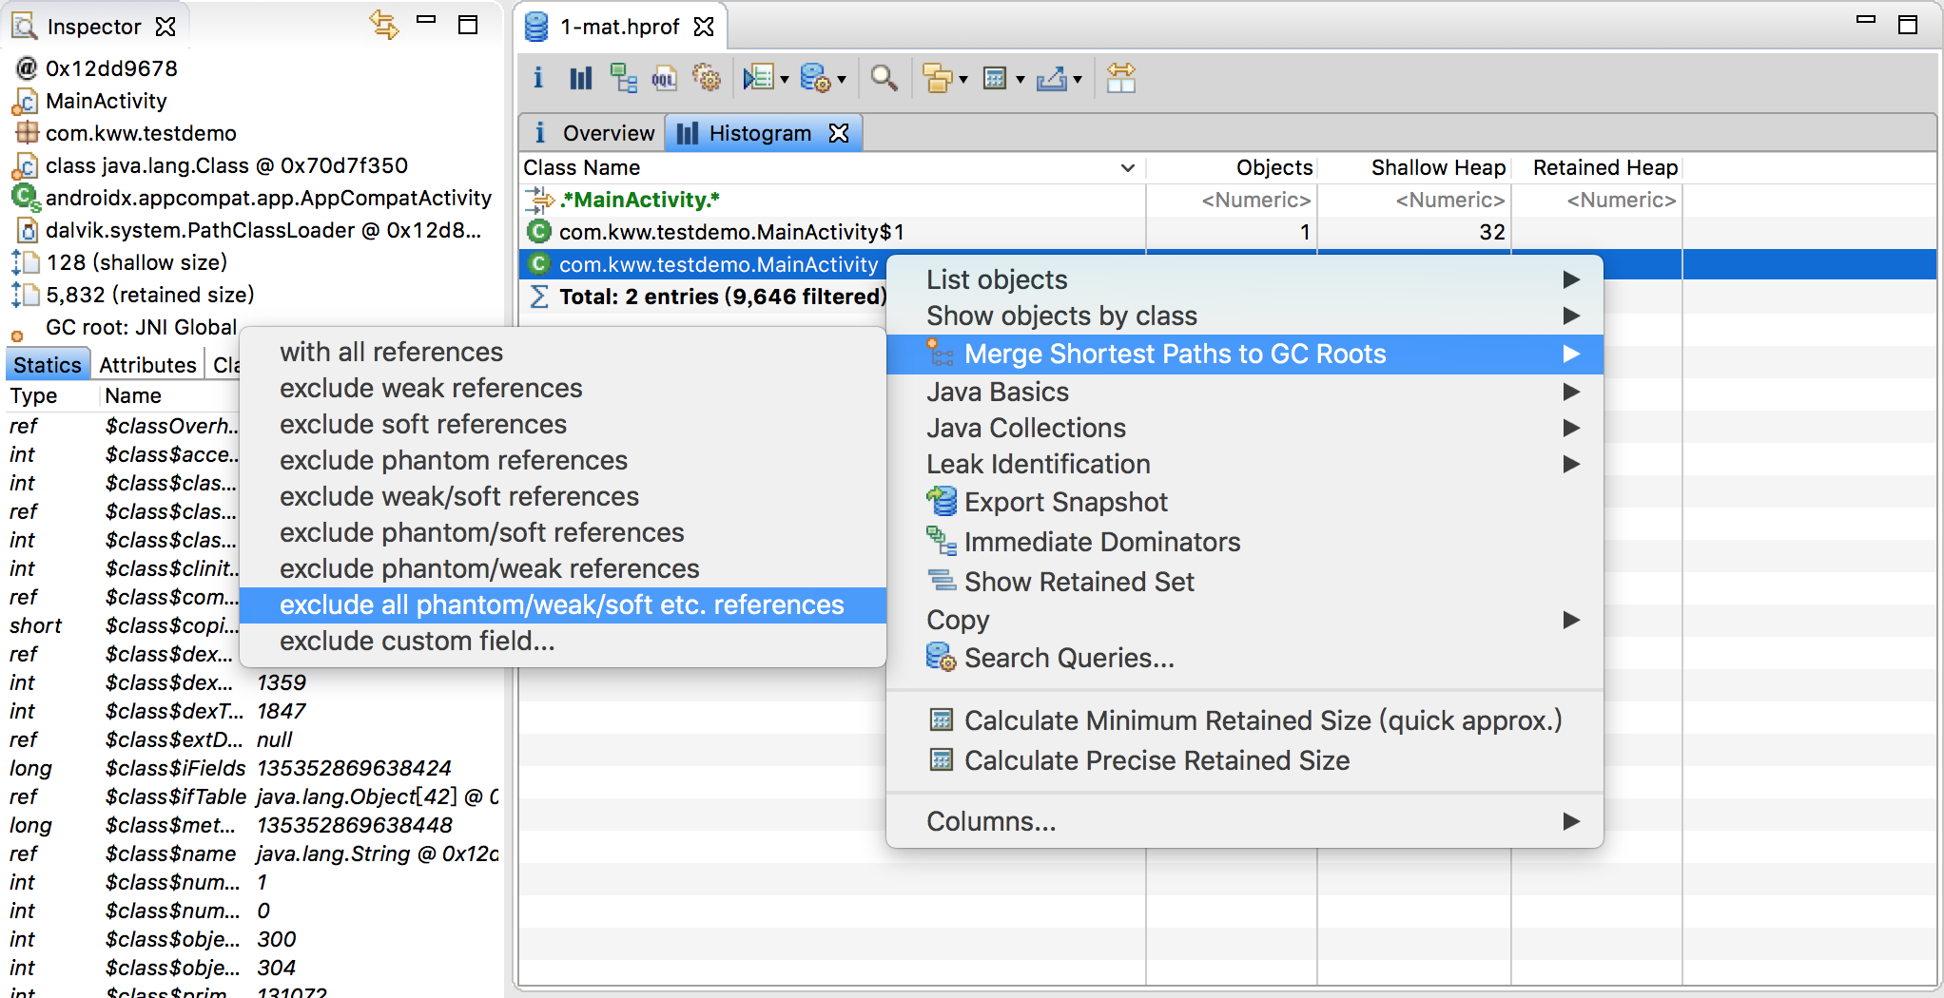This screenshot has width=1944, height=998.
Task: Open the Calculate Retained Size dropdown arrow
Action: [1021, 80]
